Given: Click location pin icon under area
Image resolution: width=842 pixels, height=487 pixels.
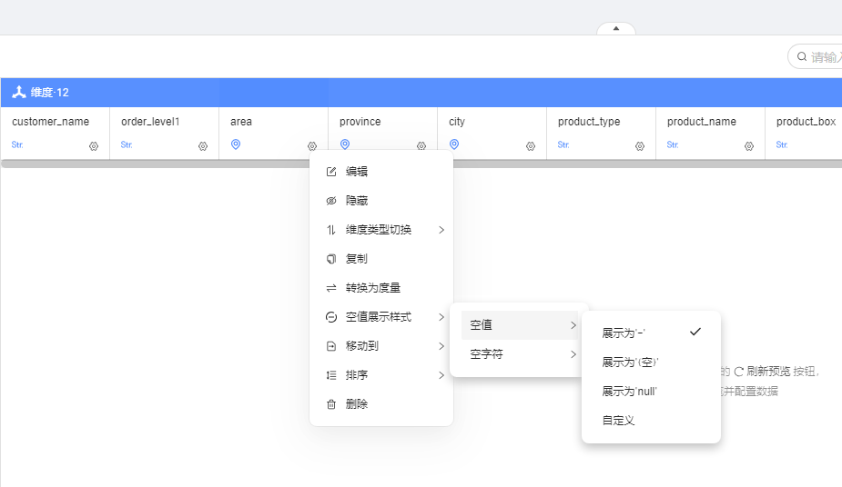Looking at the screenshot, I should pos(236,144).
